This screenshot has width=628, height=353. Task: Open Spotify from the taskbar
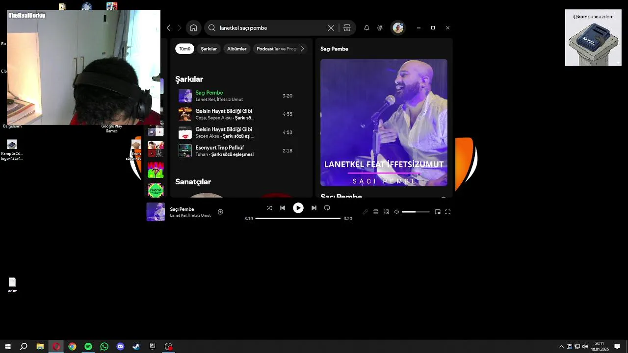88,347
